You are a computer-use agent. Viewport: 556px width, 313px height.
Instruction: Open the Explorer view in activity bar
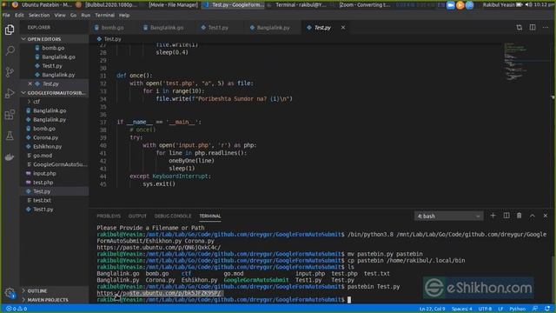10,30
